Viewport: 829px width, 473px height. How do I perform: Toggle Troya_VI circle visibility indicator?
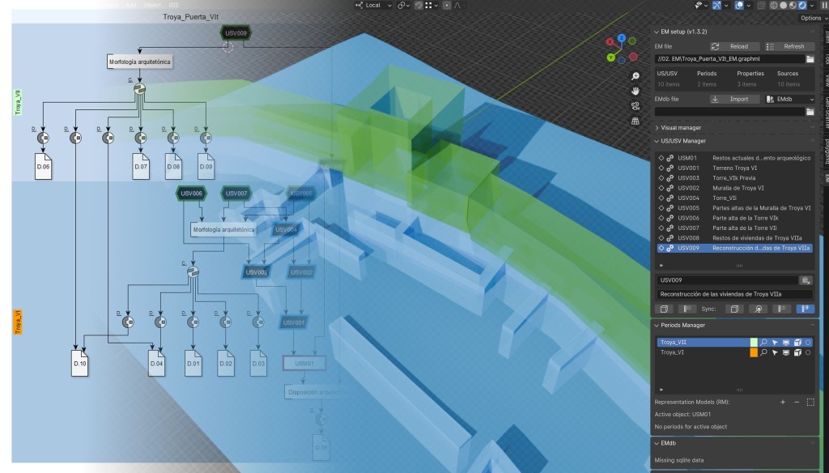[x=808, y=353]
